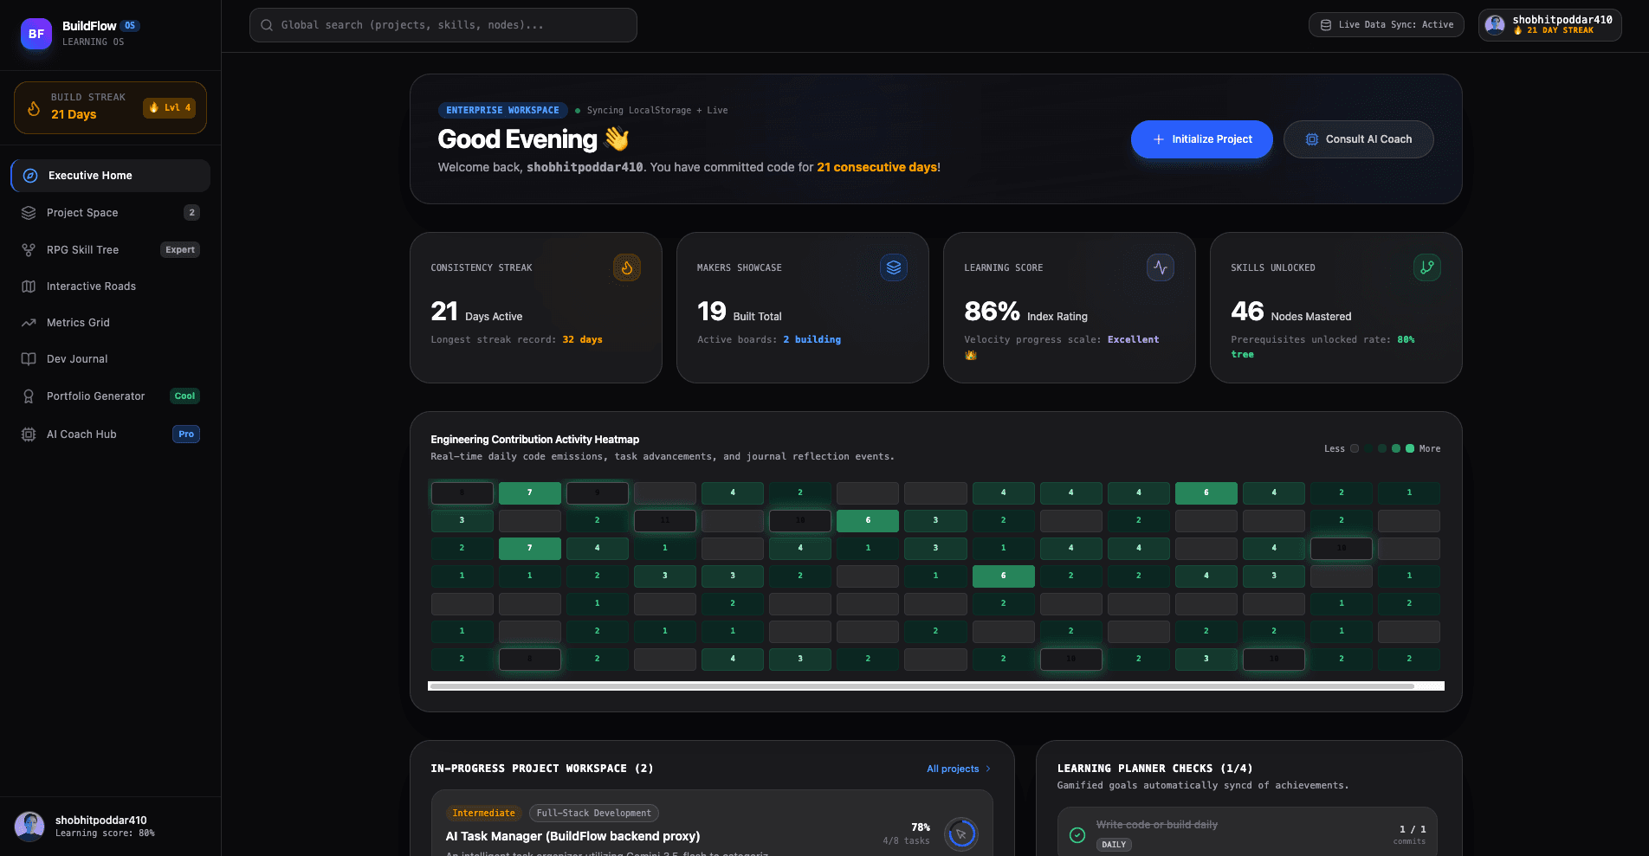
Task: Click the Dev Journal book icon
Action: click(x=29, y=359)
